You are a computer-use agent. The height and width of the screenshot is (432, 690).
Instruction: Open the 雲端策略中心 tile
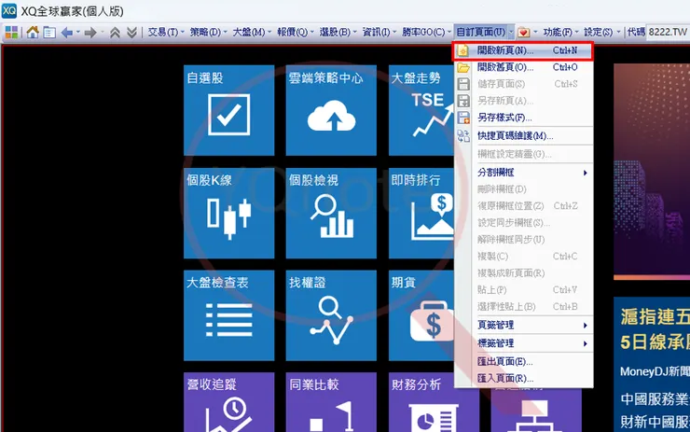pos(331,110)
